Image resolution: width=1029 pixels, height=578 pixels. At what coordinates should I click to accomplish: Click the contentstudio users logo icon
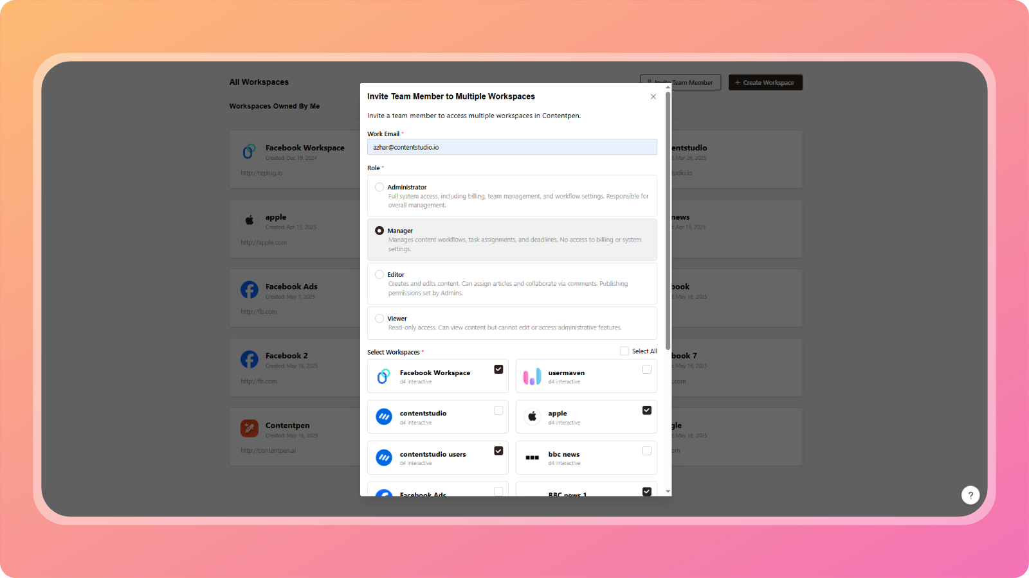pos(384,457)
